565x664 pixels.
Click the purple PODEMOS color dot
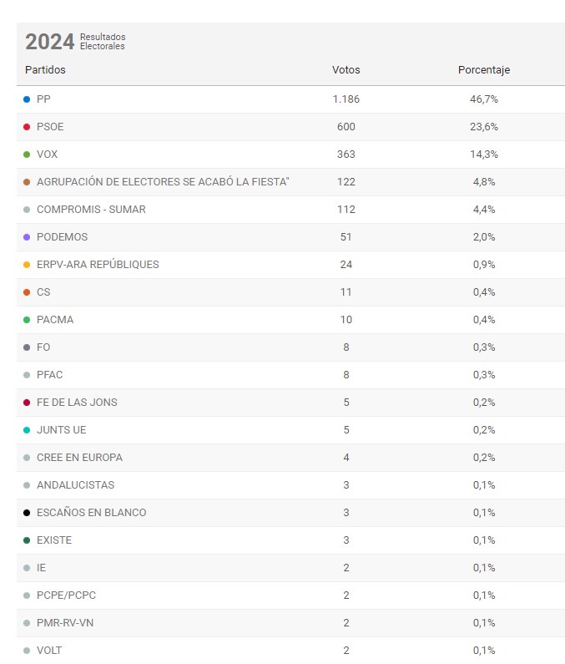pos(27,237)
